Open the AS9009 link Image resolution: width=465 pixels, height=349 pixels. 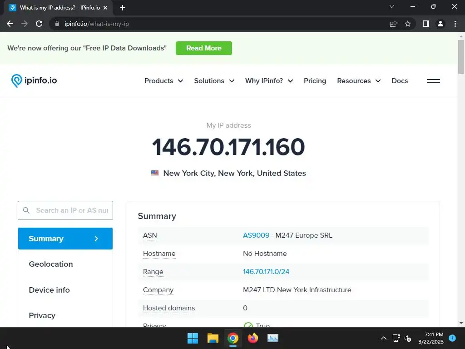(x=256, y=235)
